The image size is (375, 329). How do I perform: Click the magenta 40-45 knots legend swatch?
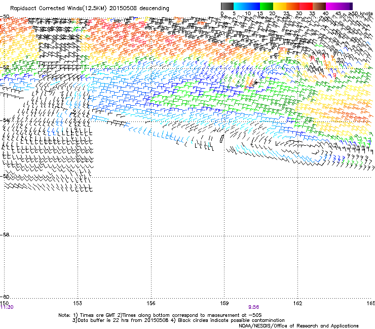(x=332, y=6)
